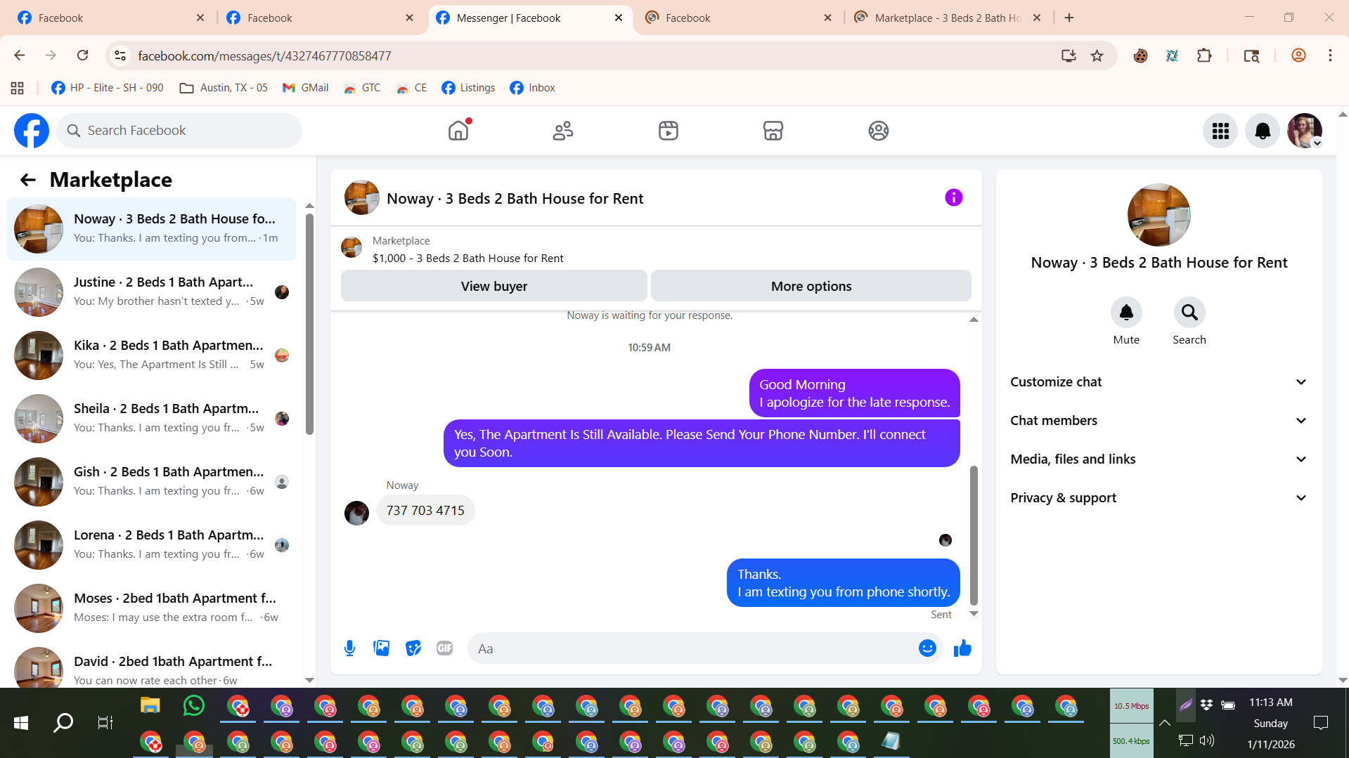Viewport: 1349px width, 758px height.
Task: Attach a photo or file
Action: (x=382, y=648)
